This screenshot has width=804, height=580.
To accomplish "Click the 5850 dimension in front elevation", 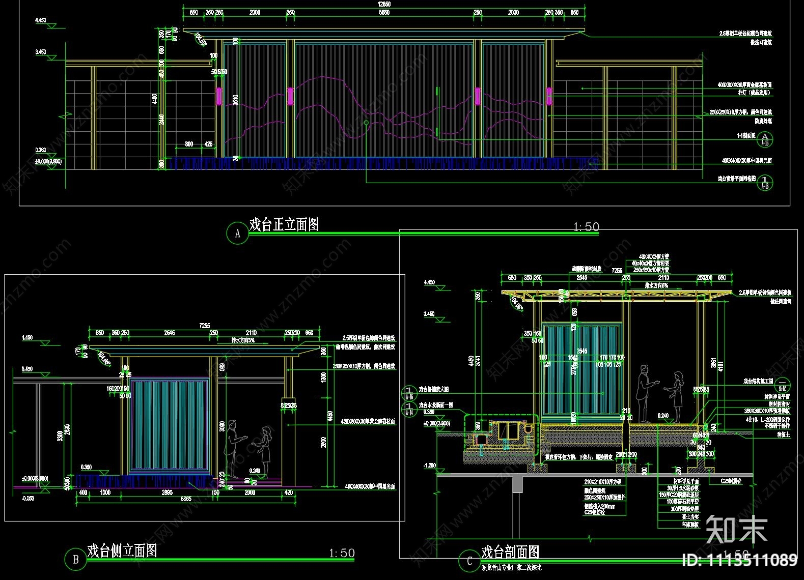I will [384, 12].
